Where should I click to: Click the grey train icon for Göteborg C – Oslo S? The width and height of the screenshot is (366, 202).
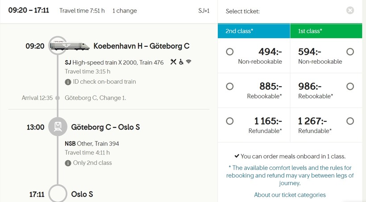[x=58, y=127]
